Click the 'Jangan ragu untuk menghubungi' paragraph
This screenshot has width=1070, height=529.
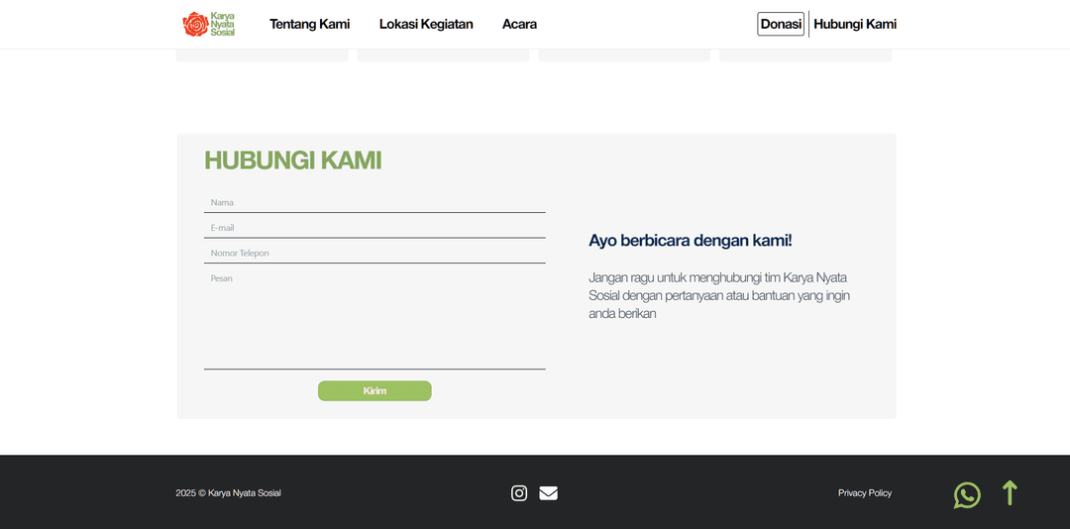pos(718,295)
